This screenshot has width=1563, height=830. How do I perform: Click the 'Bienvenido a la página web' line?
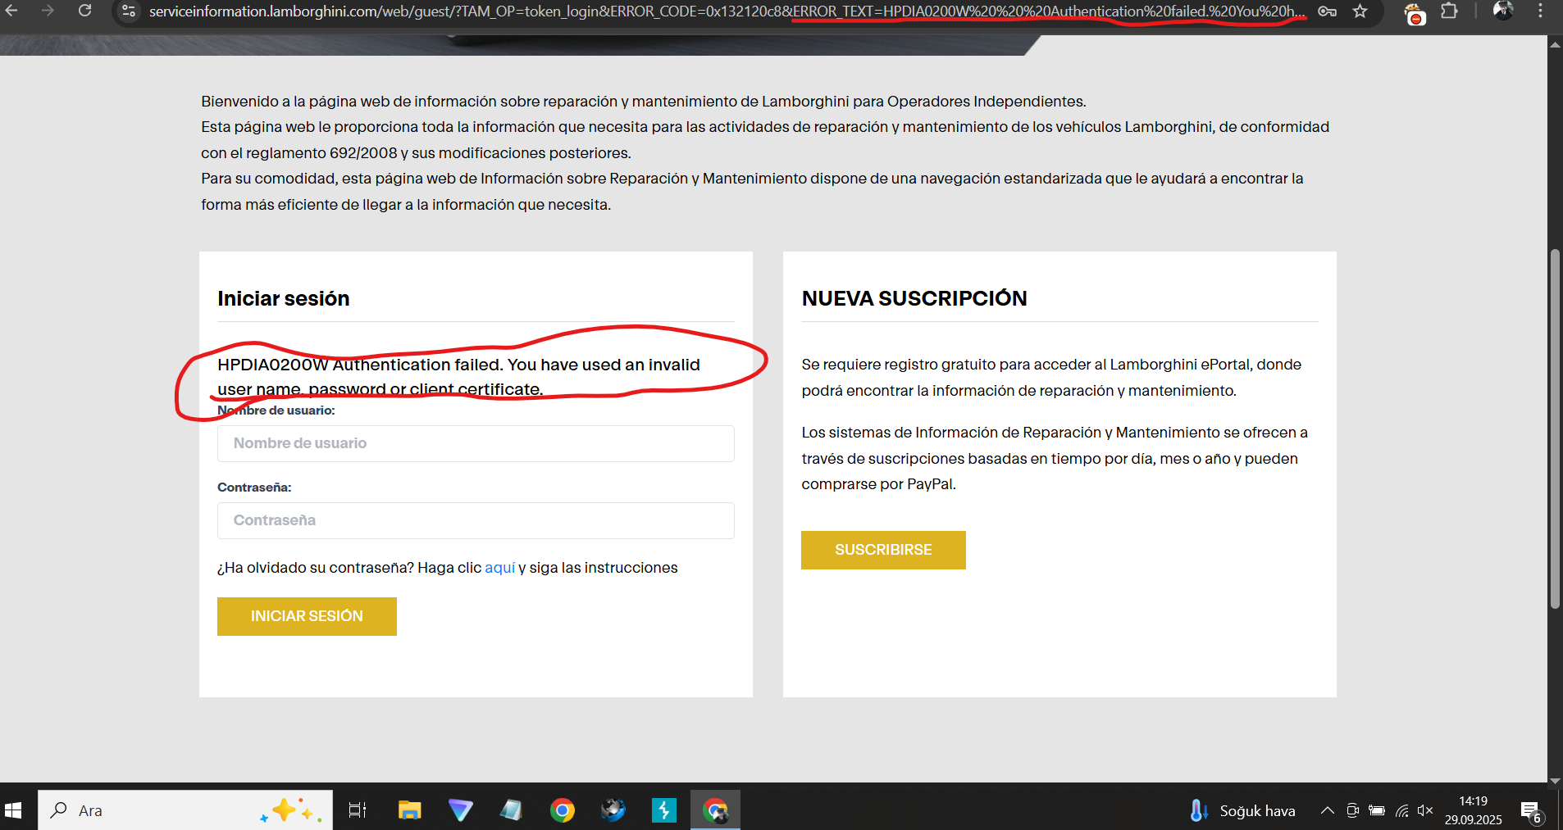pos(644,102)
